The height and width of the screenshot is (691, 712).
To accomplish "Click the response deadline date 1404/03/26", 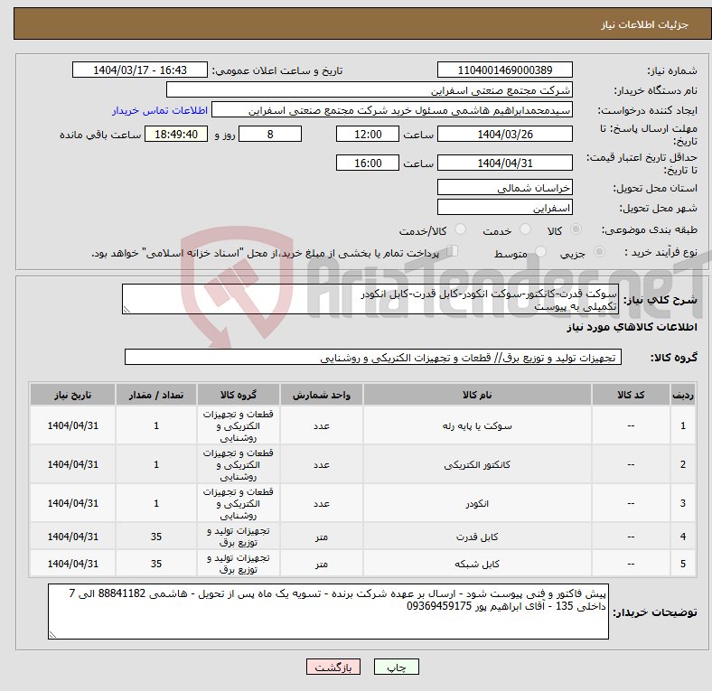I will tap(505, 134).
